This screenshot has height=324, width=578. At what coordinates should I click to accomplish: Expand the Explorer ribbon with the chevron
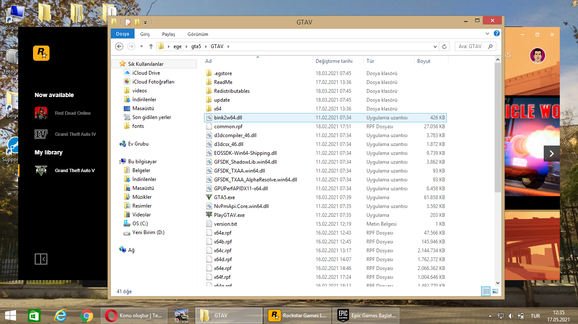click(x=487, y=33)
